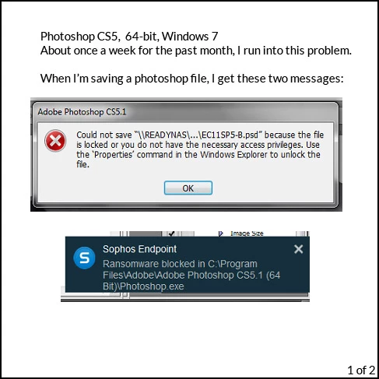Screen dimensions: 379x379
Task: Click the 'When I'm saving' sentence
Action: [x=192, y=79]
